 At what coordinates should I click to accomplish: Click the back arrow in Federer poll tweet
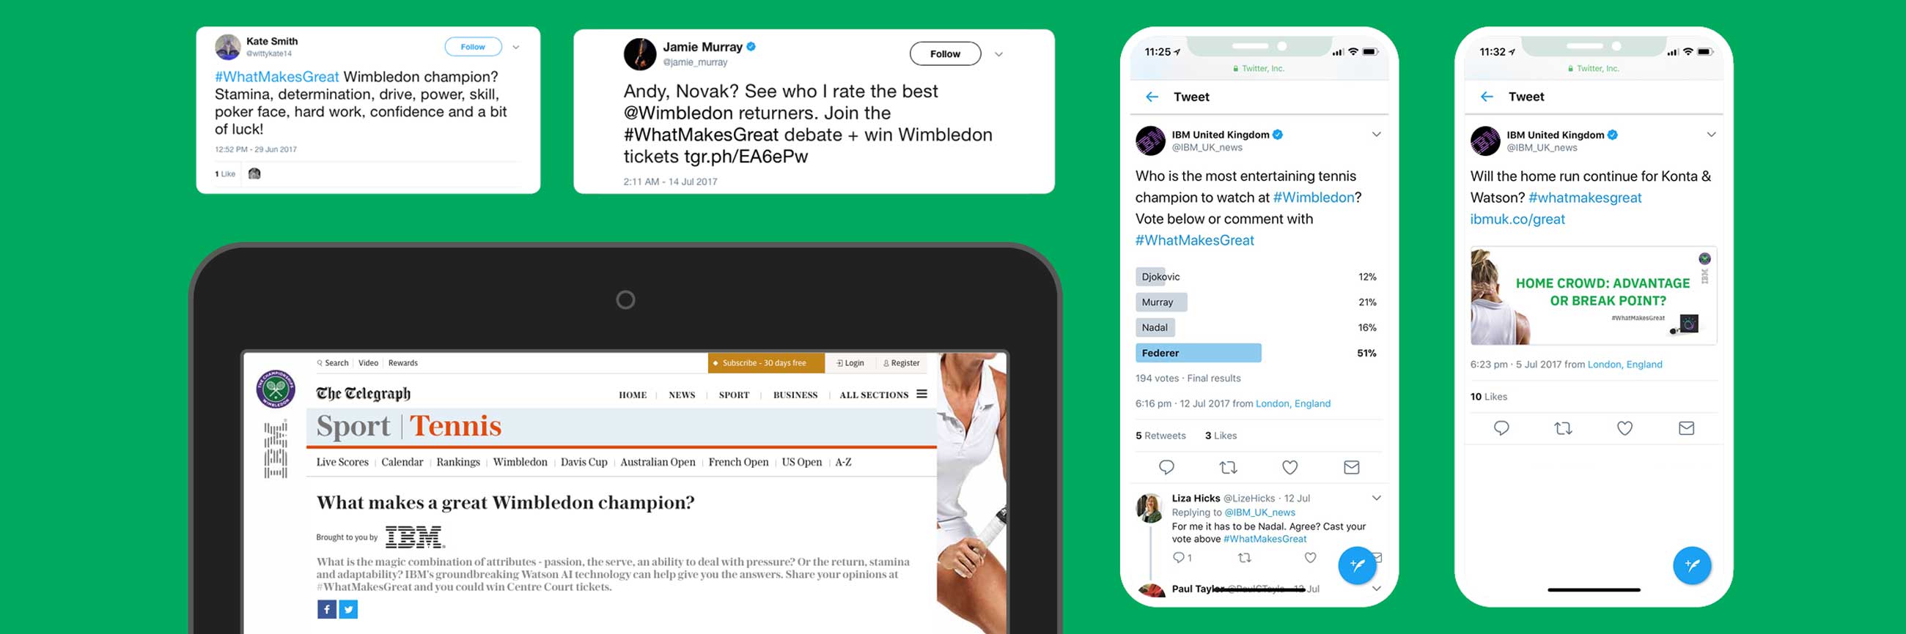point(1151,97)
